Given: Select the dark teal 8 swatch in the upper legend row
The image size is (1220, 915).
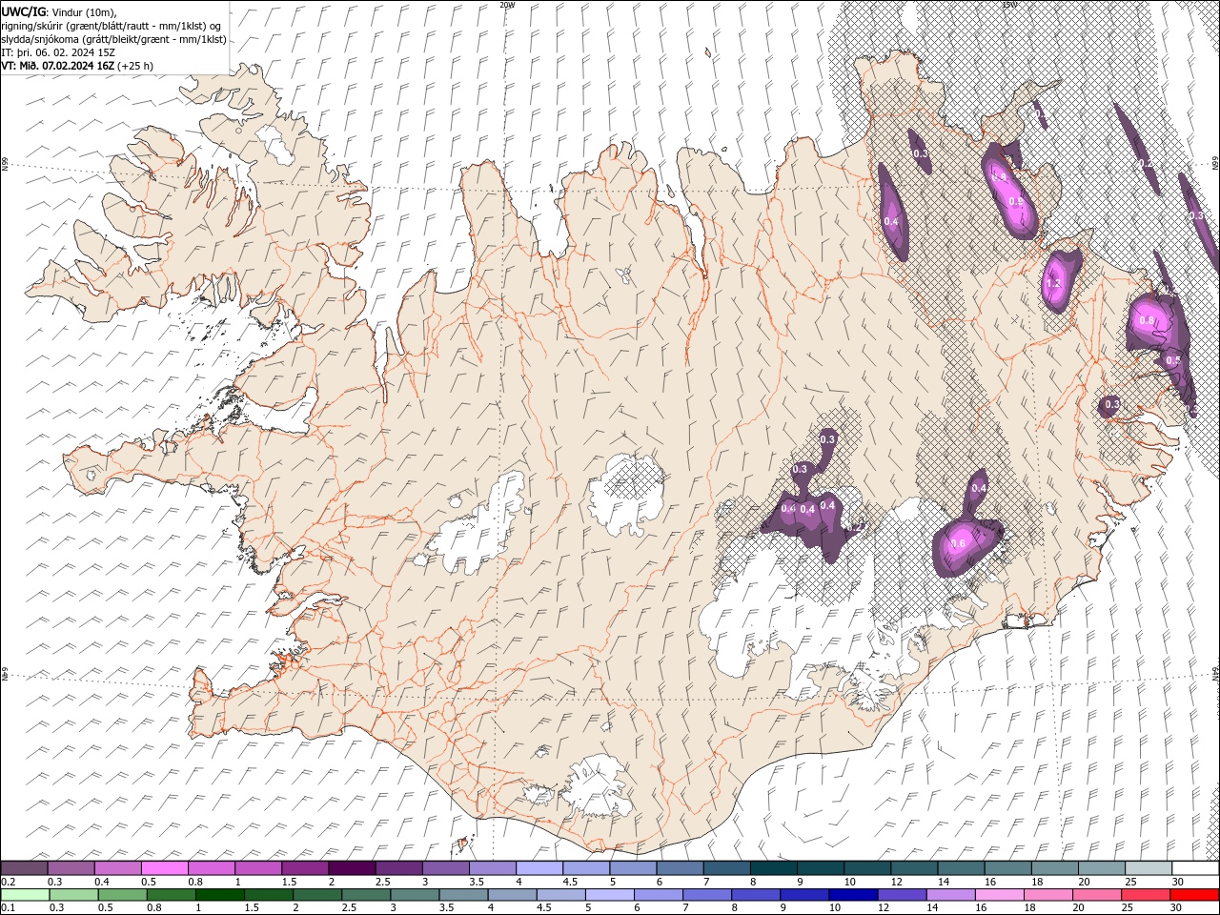Looking at the screenshot, I should (773, 868).
